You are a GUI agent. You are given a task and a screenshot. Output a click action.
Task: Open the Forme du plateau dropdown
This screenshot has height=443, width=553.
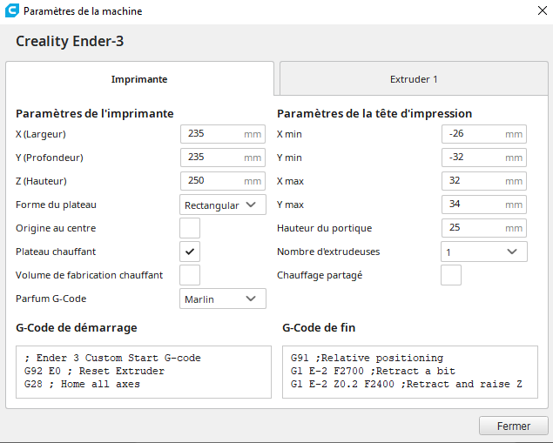click(222, 205)
